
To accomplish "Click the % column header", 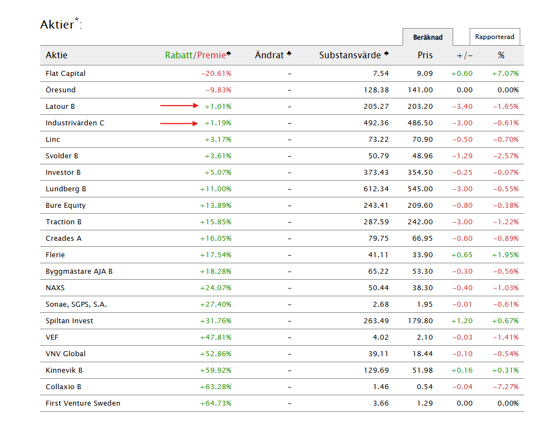I will click(501, 56).
